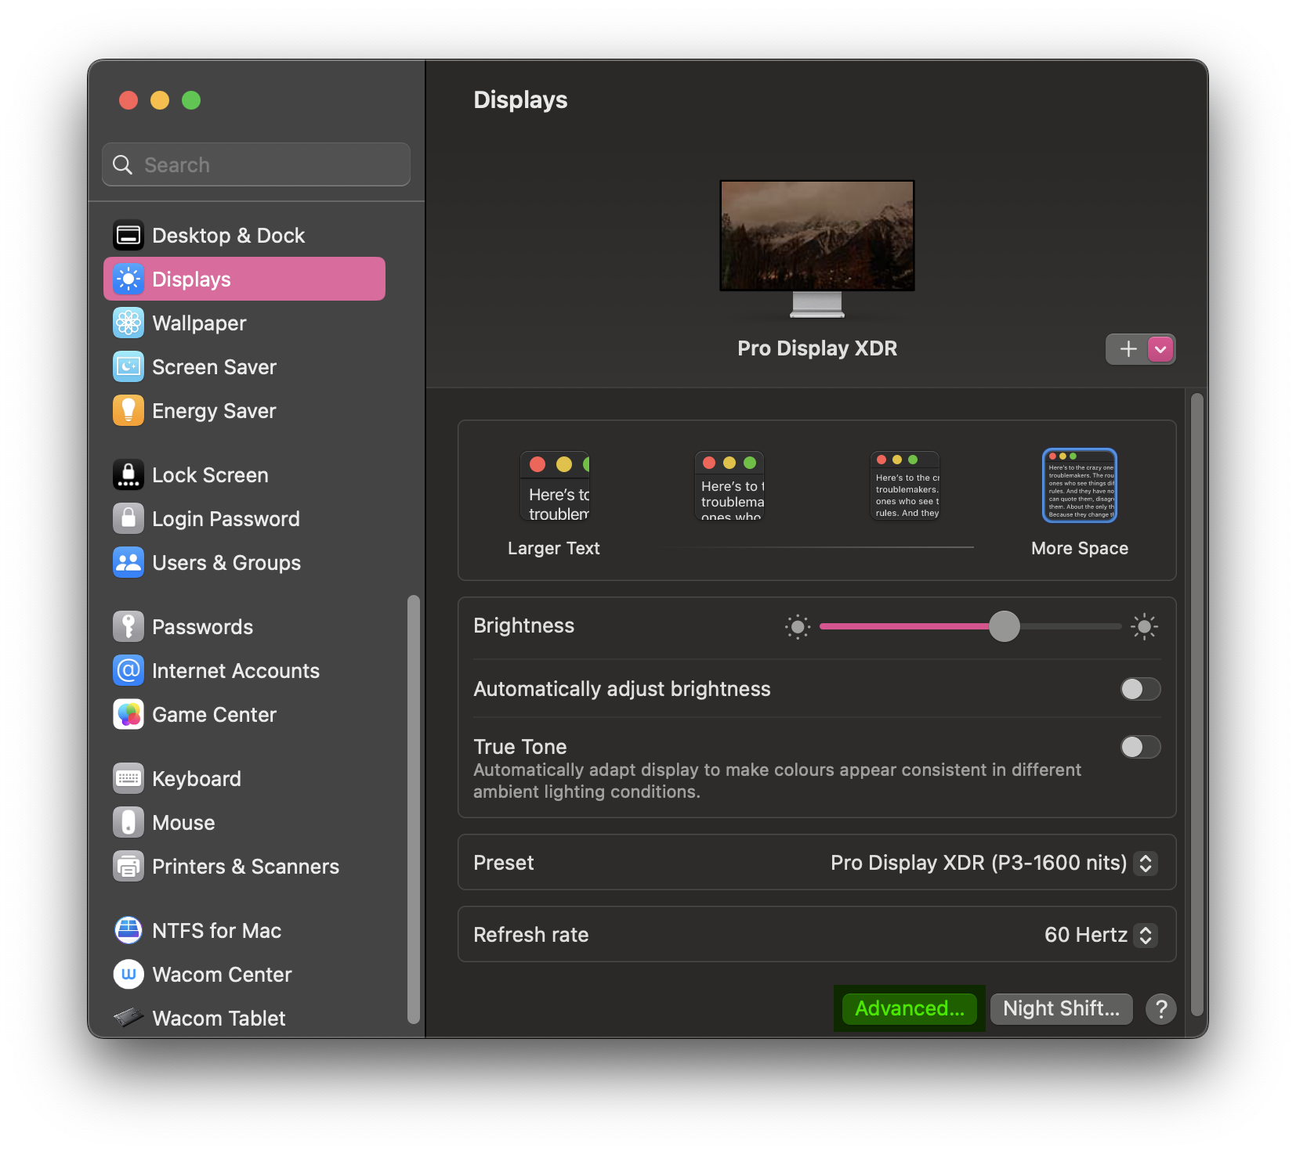1296x1154 pixels.
Task: Navigate to Users & Groups pane
Action: (x=244, y=562)
